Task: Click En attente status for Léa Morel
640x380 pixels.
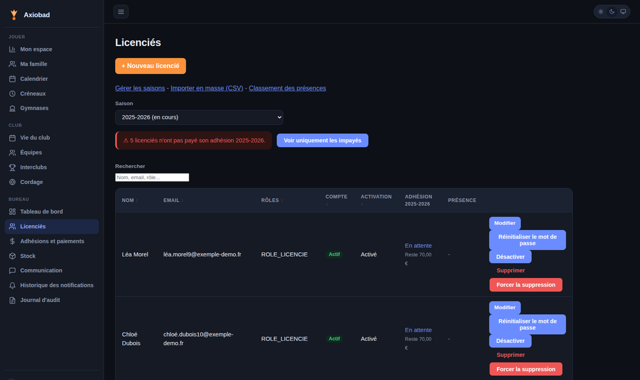Action: click(418, 246)
